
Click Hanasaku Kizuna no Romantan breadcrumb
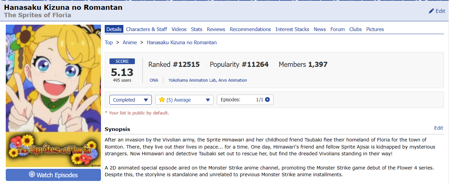[182, 43]
